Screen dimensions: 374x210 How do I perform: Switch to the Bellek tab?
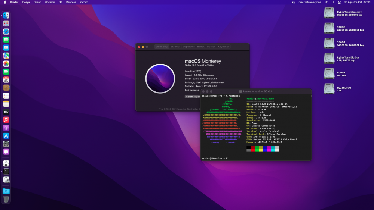coord(201,47)
